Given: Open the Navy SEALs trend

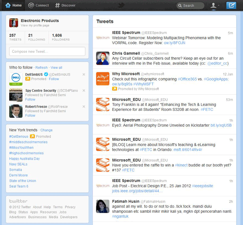Looking at the screenshot, I should pyautogui.click(x=18, y=164).
